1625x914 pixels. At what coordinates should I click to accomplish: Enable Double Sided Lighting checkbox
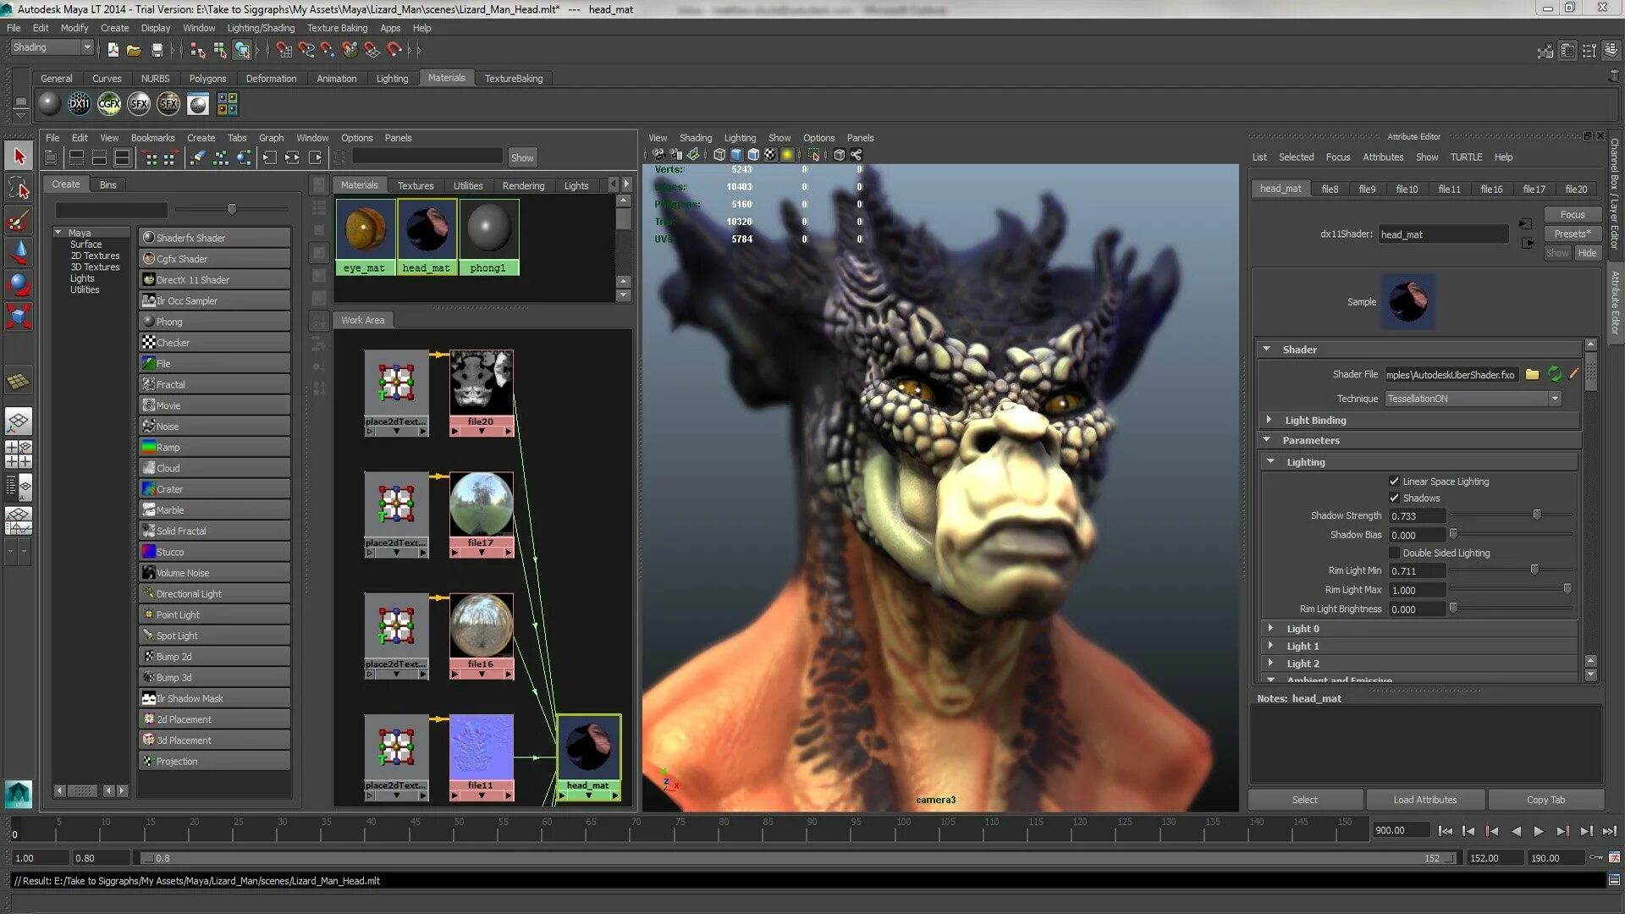click(x=1394, y=553)
